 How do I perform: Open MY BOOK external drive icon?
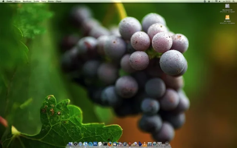click(x=227, y=17)
